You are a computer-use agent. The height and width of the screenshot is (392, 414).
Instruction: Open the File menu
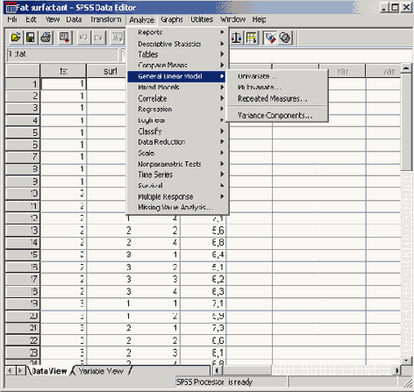(12, 19)
